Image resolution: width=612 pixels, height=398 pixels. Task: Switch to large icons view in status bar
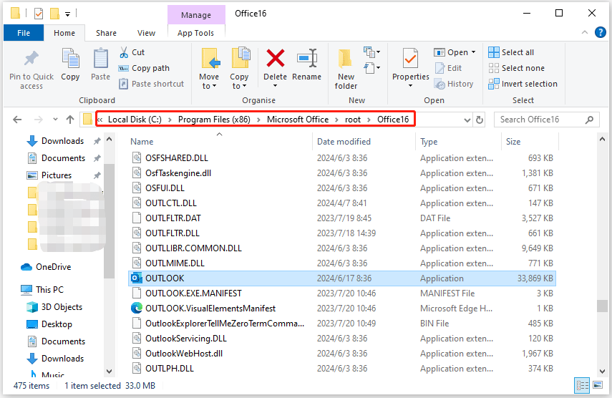click(x=598, y=386)
